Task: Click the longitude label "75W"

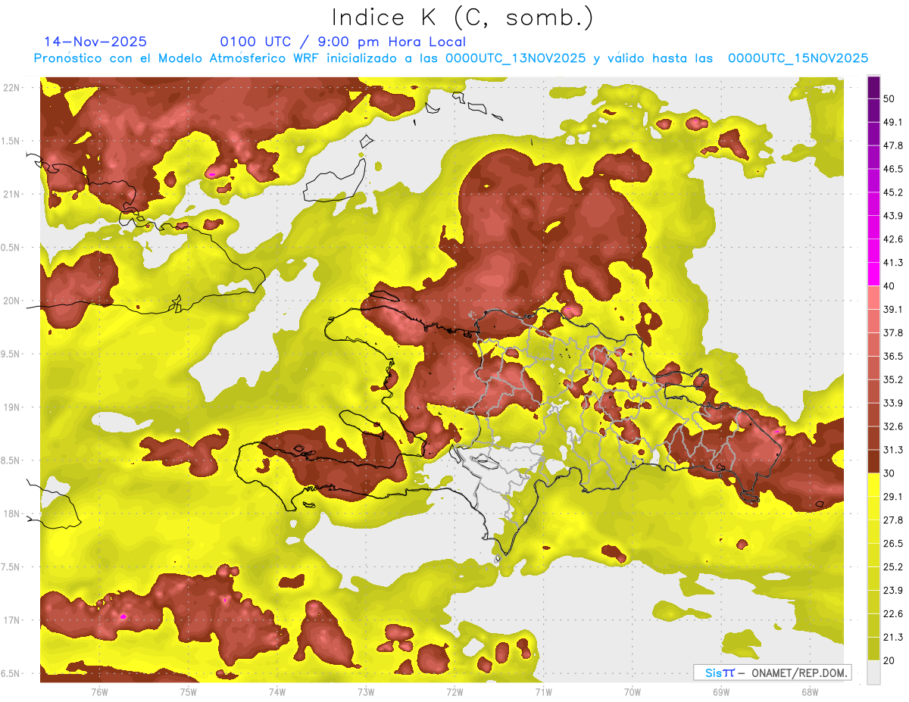Action: 188,691
